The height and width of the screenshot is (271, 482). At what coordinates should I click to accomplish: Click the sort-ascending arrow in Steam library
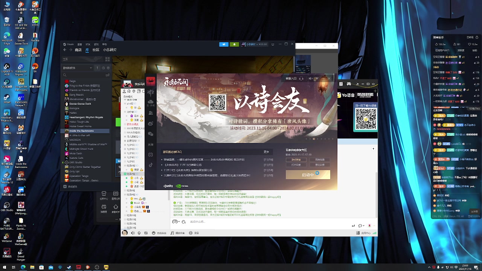tap(97, 68)
